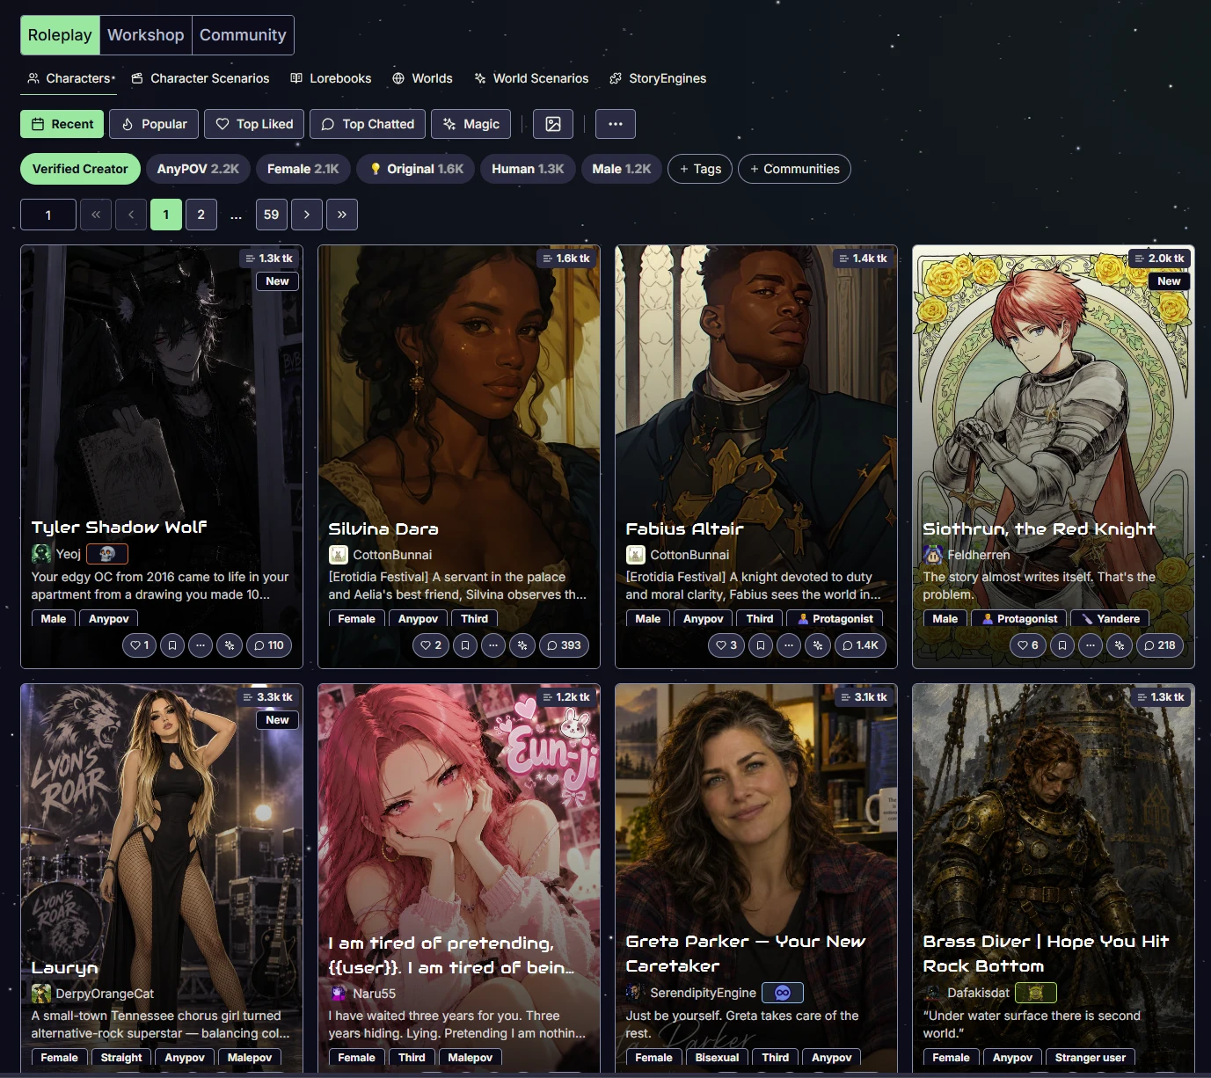Toggle the Male 1.2K tag filter

622,169
